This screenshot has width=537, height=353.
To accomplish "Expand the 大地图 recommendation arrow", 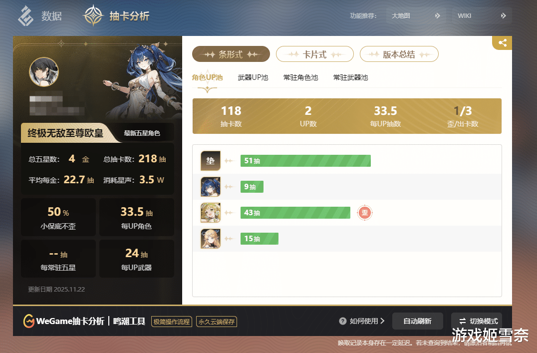I will (x=437, y=16).
